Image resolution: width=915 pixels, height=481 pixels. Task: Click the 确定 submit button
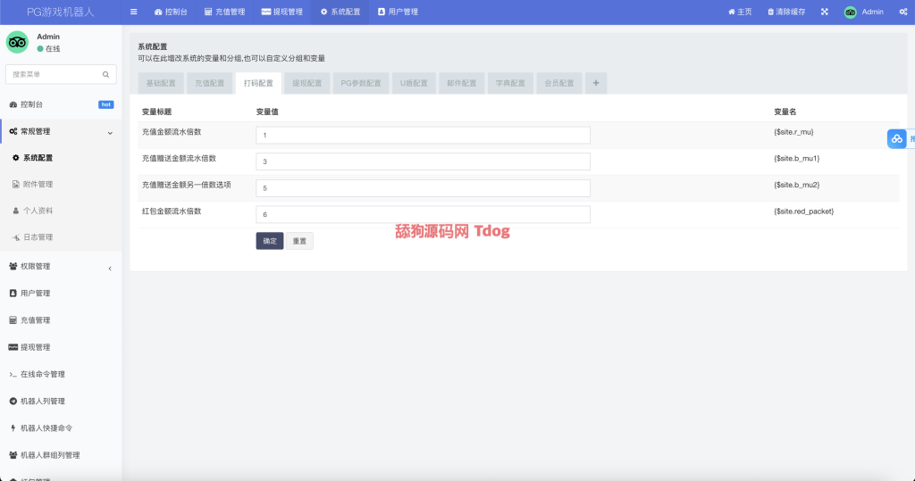[x=269, y=241]
